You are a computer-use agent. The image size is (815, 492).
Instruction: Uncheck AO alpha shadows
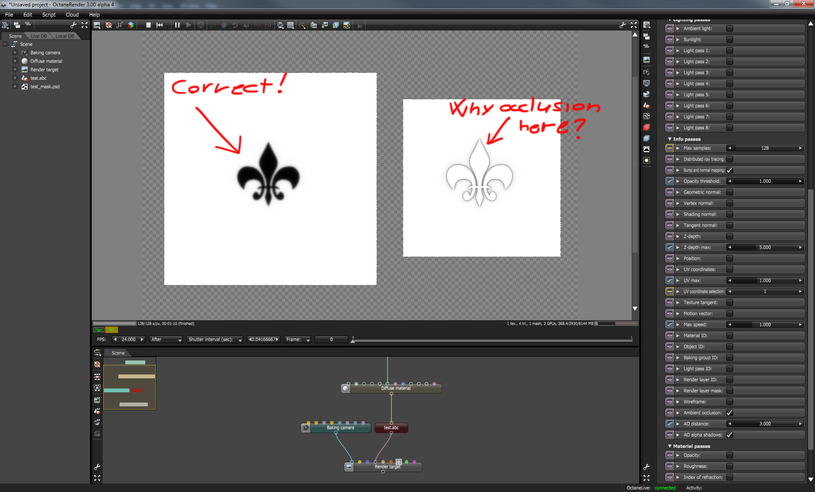tap(730, 435)
